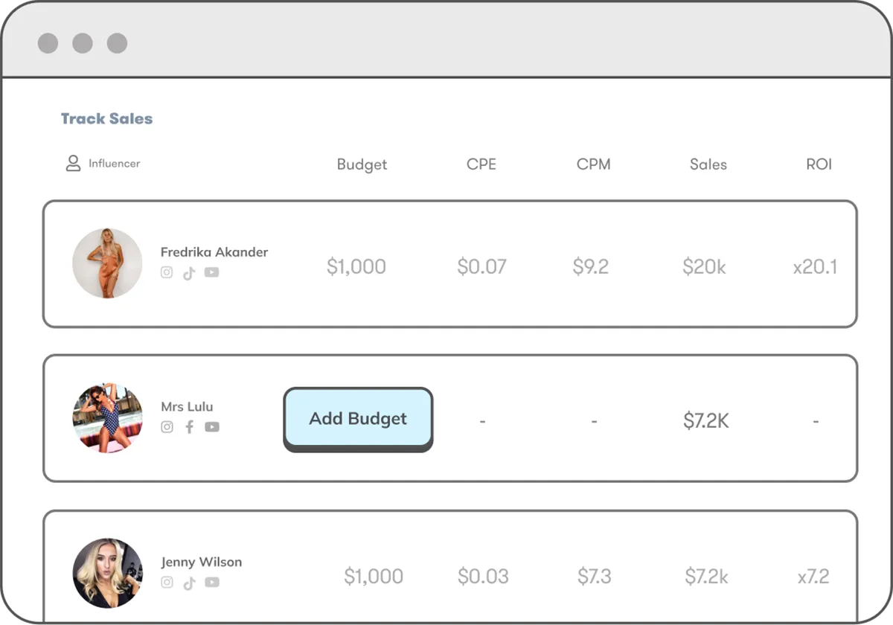Click the ROI column header
893x625 pixels.
pyautogui.click(x=819, y=164)
